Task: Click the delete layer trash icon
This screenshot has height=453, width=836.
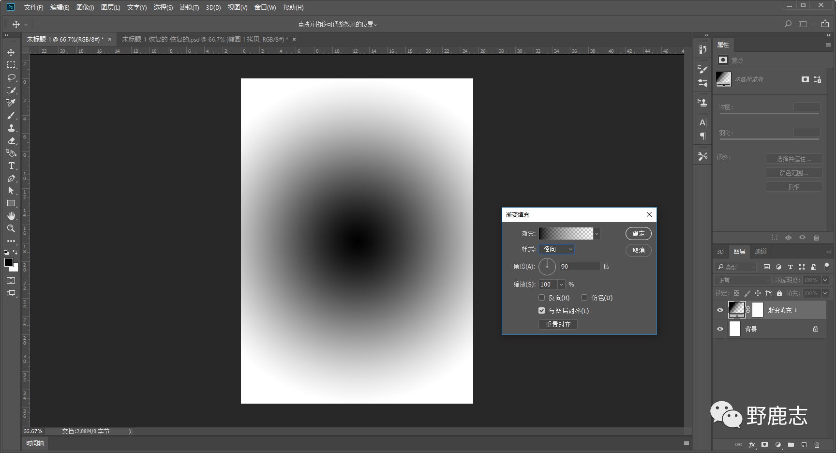Action: (817, 444)
